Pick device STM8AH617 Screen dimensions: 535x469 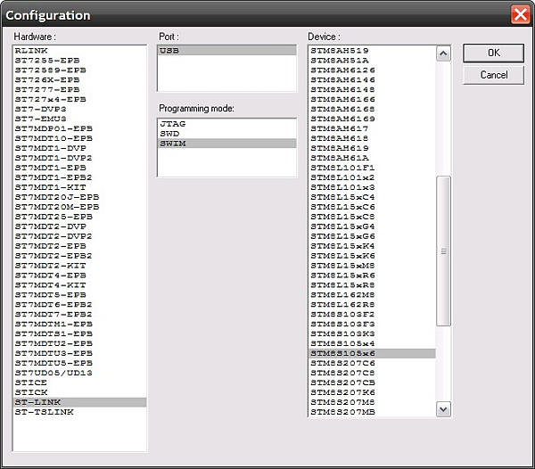372,128
